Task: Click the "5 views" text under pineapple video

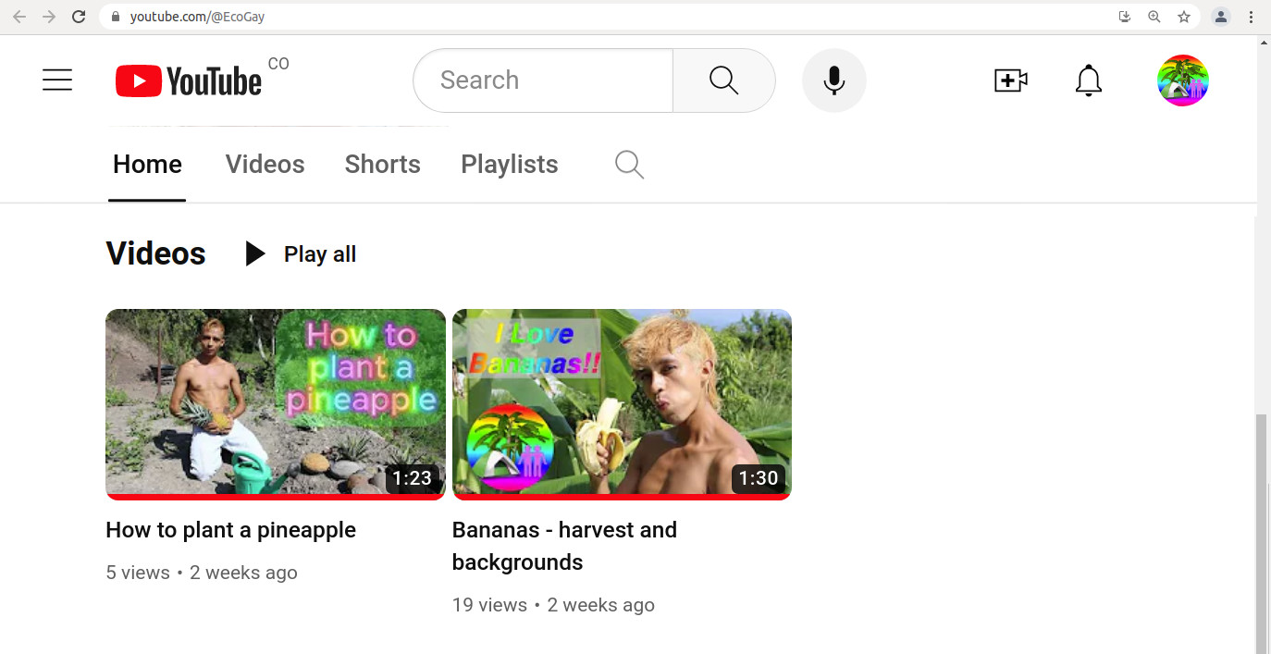Action: point(138,573)
